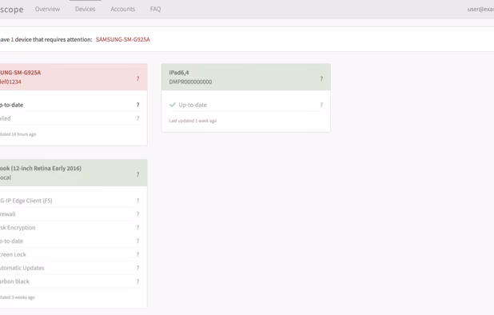Open the FAQ page
Viewport: 494px width, 315px height.
point(155,9)
